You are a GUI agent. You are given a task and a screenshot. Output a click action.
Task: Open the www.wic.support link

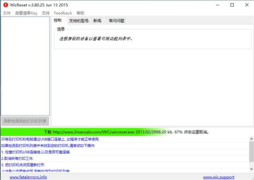[x=219, y=177]
